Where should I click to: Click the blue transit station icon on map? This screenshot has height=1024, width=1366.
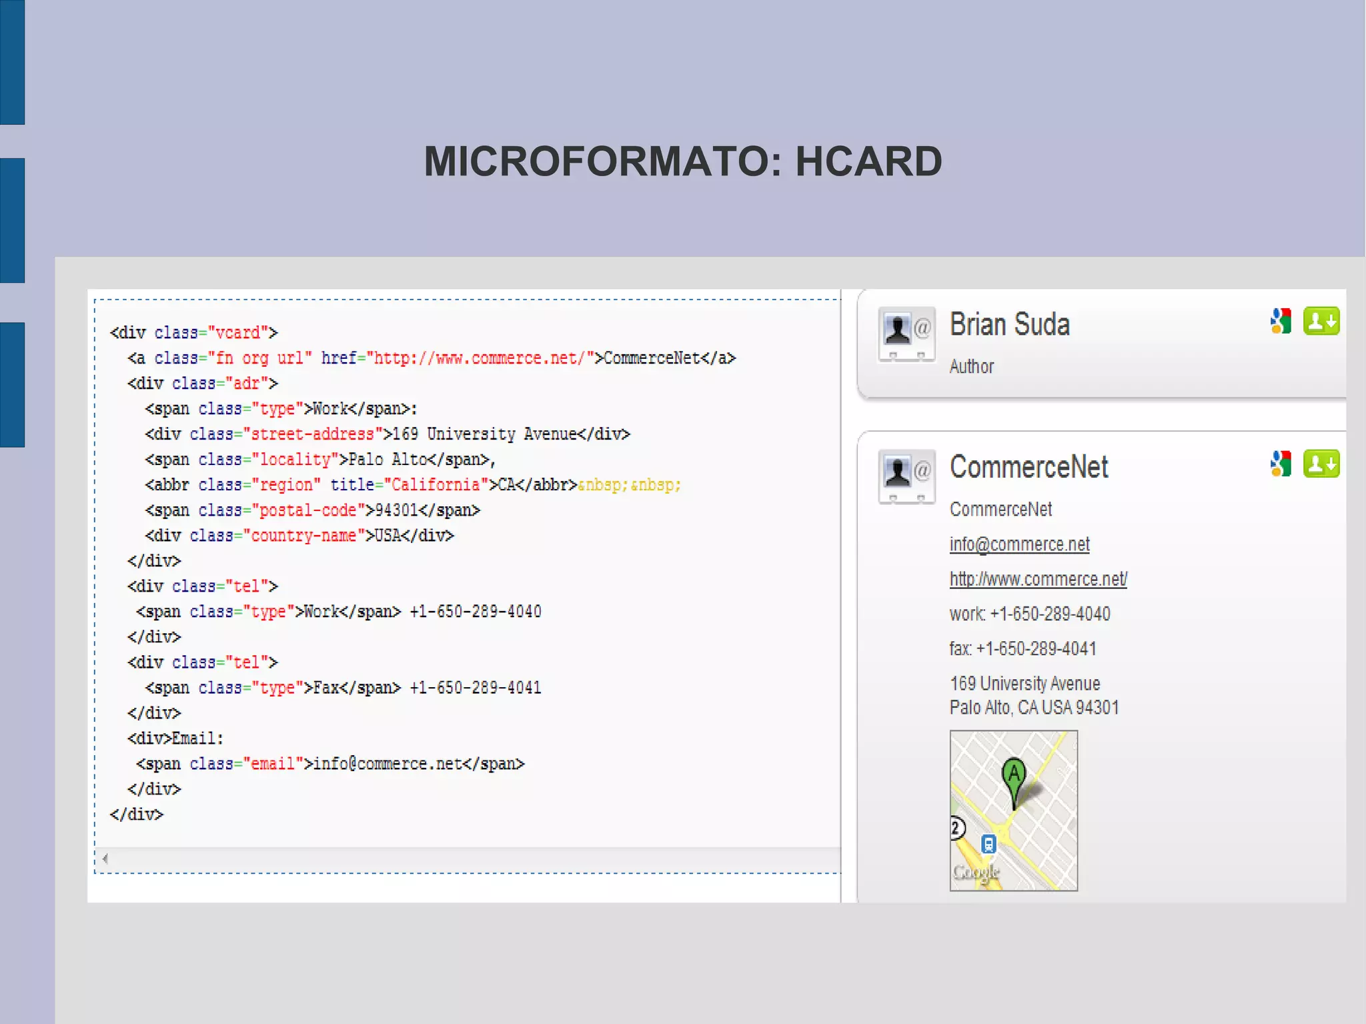click(x=988, y=844)
